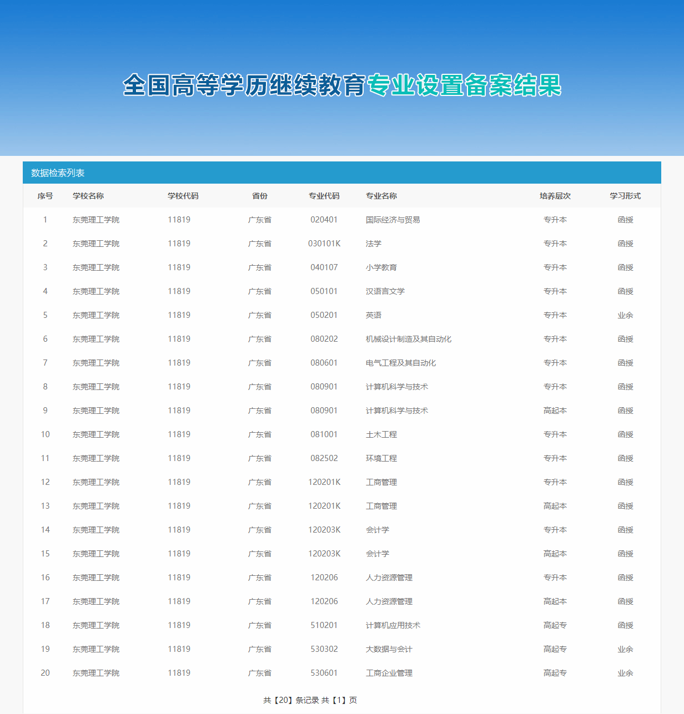Image resolution: width=684 pixels, height=714 pixels.
Task: Click 业余 in the 大数据与会计 row
Action: coord(626,649)
